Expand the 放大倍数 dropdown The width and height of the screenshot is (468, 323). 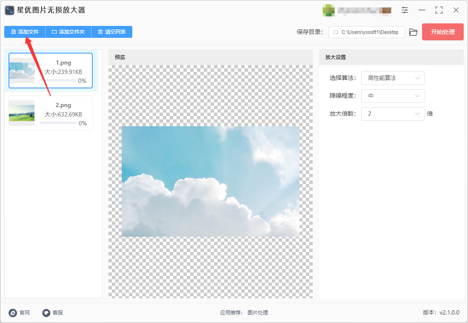[x=393, y=113]
